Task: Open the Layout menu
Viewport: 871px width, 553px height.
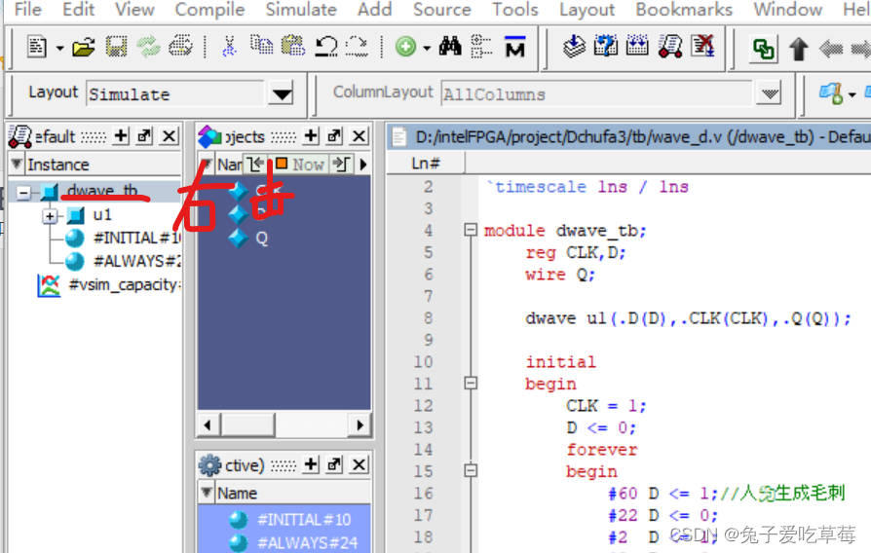Action: click(587, 10)
